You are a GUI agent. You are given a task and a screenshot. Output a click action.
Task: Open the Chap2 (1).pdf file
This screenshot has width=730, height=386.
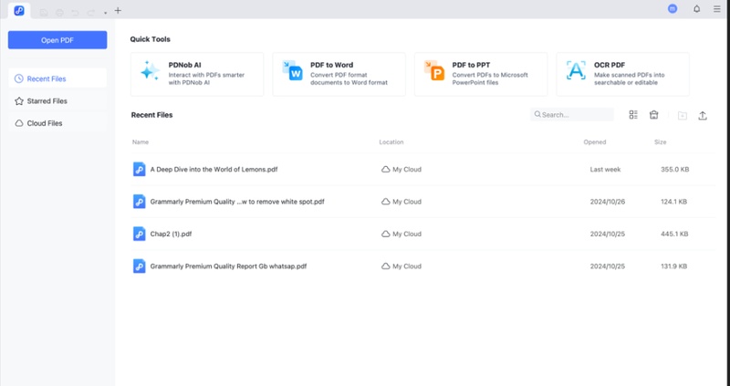coord(171,234)
